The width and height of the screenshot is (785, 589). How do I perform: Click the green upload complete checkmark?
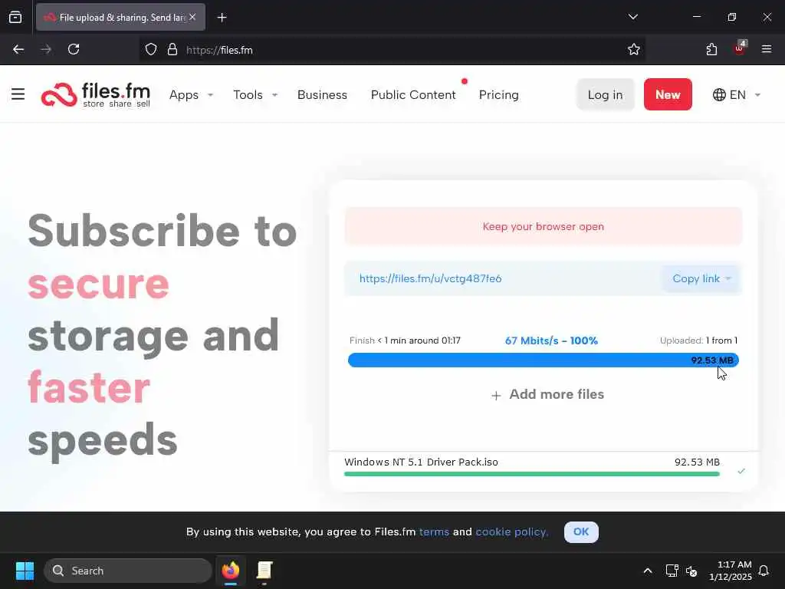[741, 471]
